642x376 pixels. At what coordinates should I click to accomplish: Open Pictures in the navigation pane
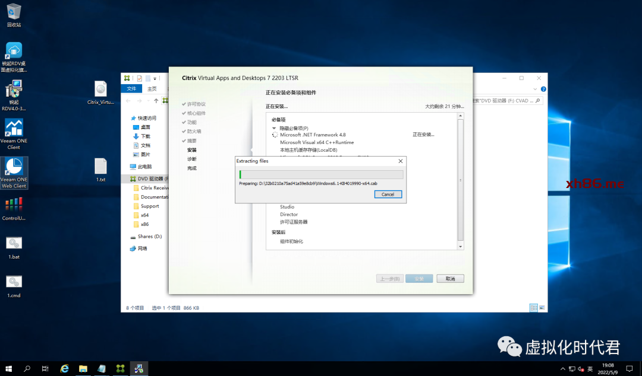point(141,154)
